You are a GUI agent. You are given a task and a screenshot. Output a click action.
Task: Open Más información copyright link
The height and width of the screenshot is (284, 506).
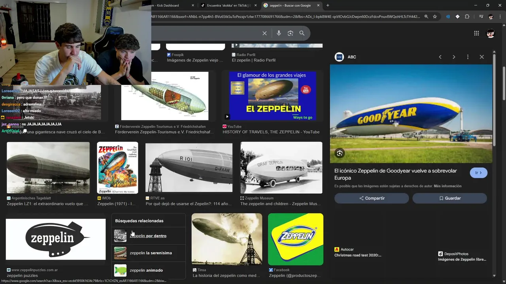[x=447, y=186]
